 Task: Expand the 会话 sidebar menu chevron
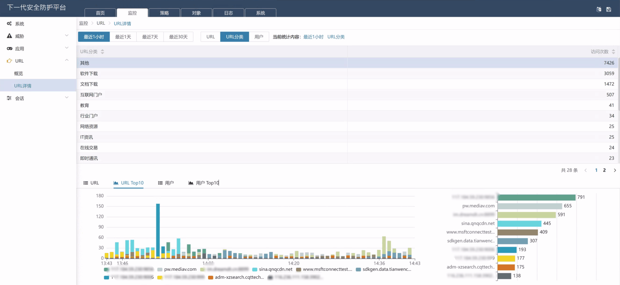tap(67, 97)
